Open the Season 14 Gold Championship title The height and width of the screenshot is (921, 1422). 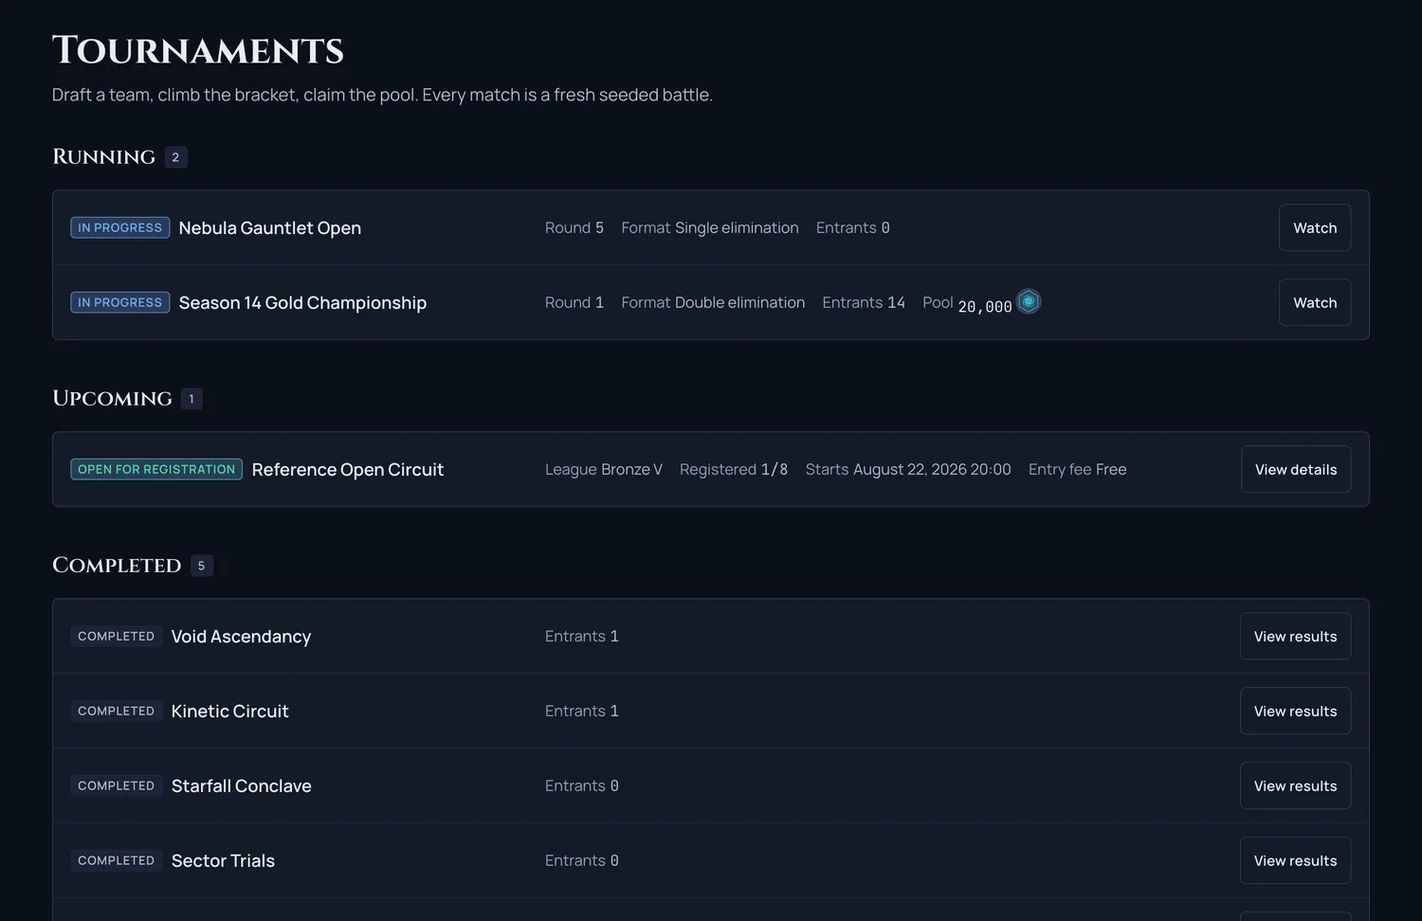[302, 302]
